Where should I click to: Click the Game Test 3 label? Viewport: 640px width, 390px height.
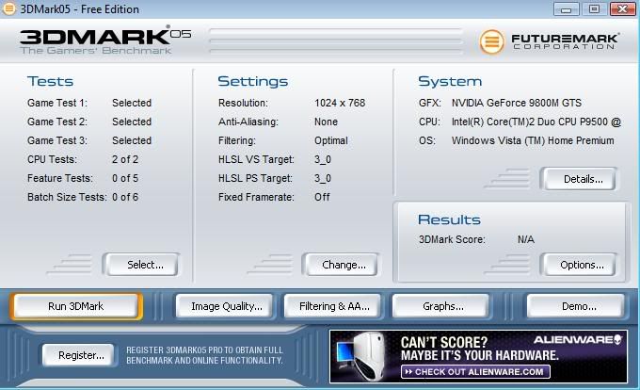[57, 140]
